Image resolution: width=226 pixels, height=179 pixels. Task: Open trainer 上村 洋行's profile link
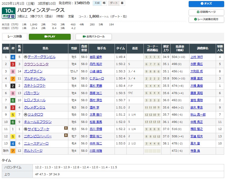(x=196, y=57)
